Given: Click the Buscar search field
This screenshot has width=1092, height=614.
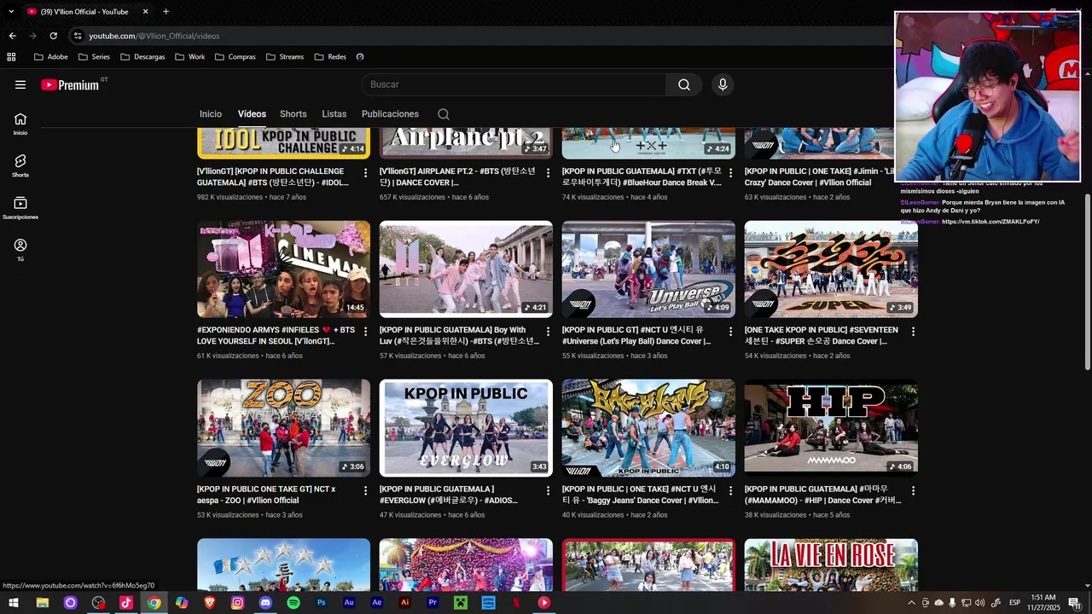Looking at the screenshot, I should [514, 84].
